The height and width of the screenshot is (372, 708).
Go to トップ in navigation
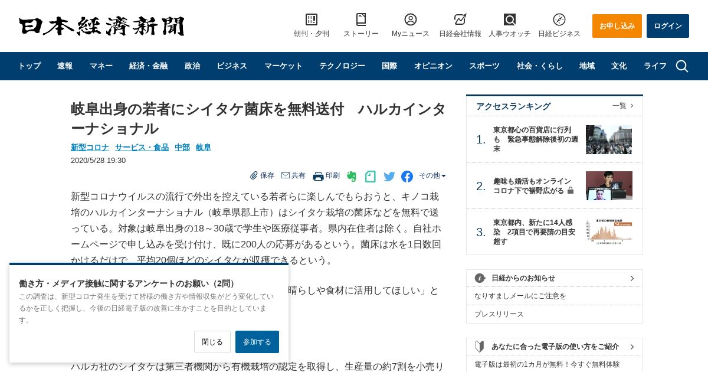coord(29,66)
